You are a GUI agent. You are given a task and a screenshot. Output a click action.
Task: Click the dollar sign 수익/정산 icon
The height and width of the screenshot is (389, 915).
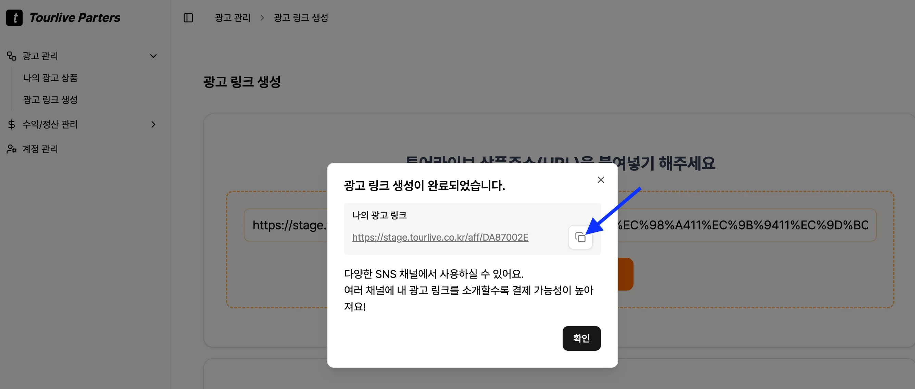pos(12,124)
